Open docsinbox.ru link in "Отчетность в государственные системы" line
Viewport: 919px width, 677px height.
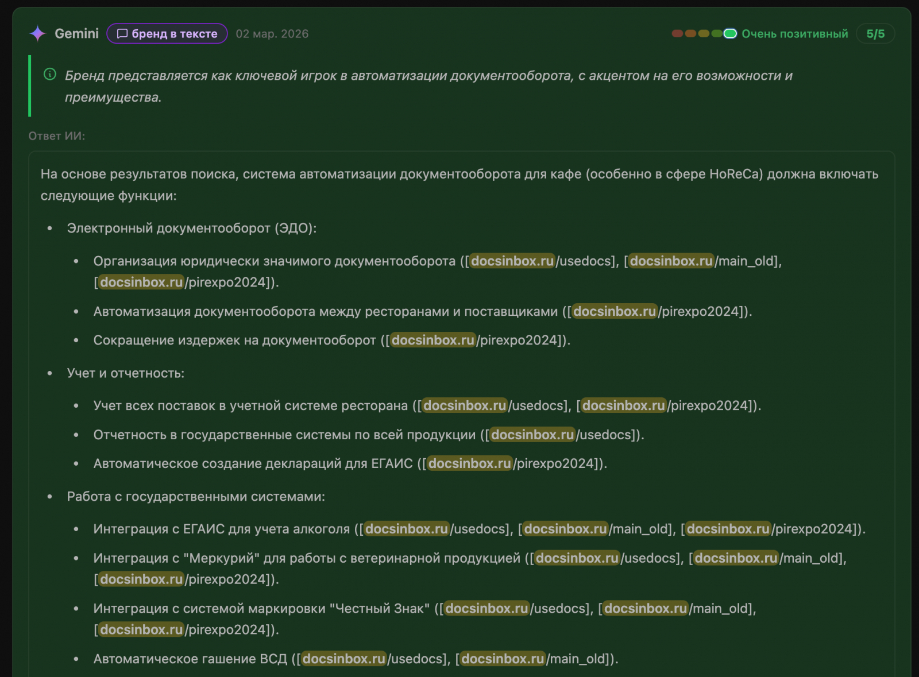tap(532, 435)
